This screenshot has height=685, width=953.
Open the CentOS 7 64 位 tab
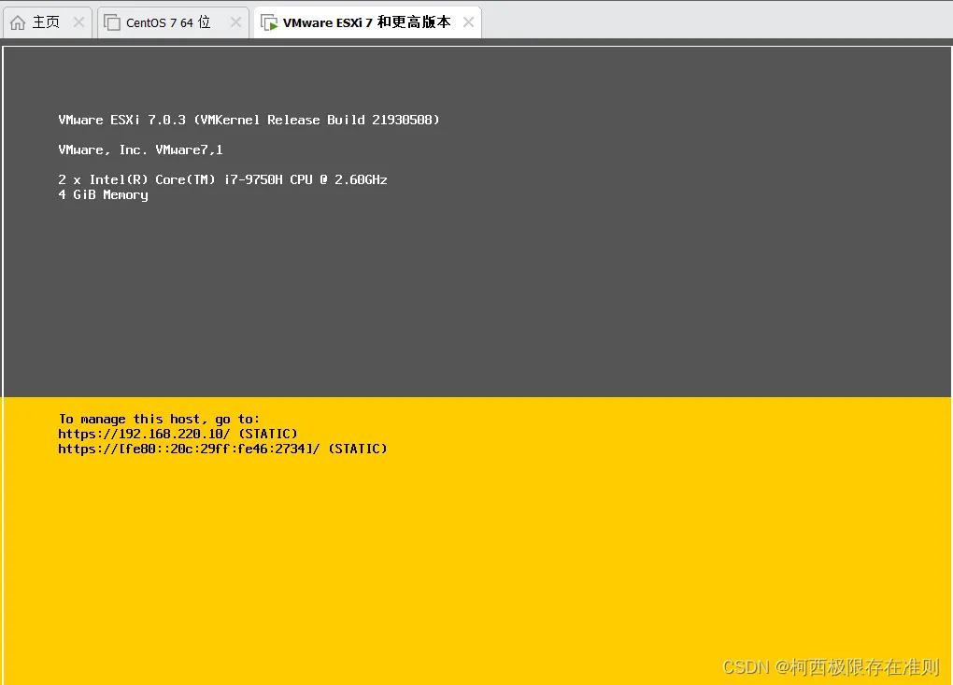point(173,22)
